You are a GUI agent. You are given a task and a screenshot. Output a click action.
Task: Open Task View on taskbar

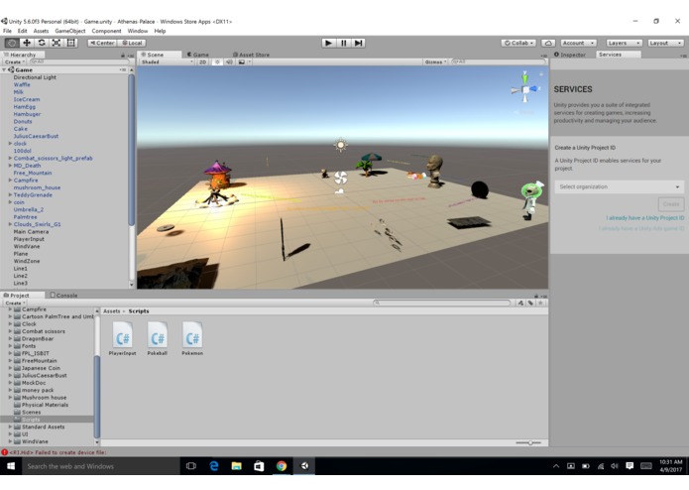pos(190,466)
